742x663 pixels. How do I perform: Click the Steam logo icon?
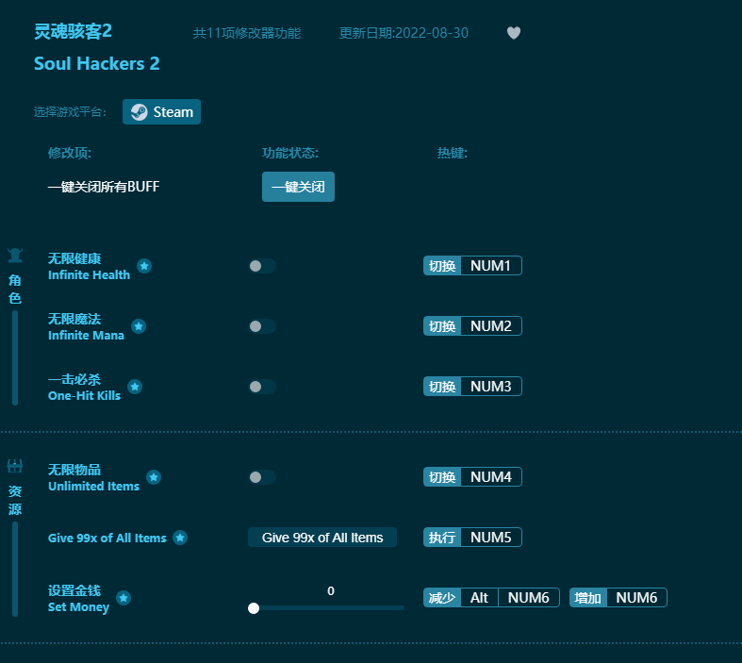pos(140,112)
